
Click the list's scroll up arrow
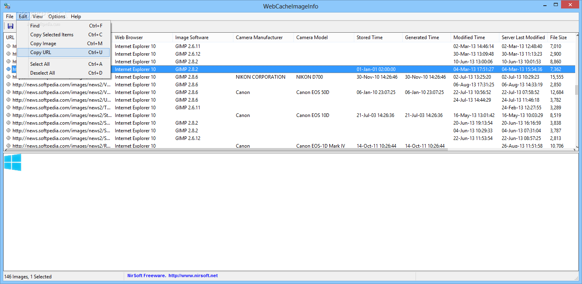tap(577, 36)
